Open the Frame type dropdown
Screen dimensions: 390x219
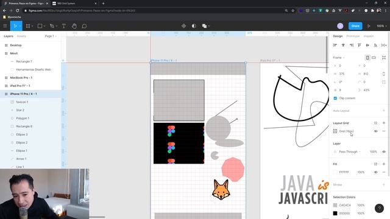[x=339, y=58]
